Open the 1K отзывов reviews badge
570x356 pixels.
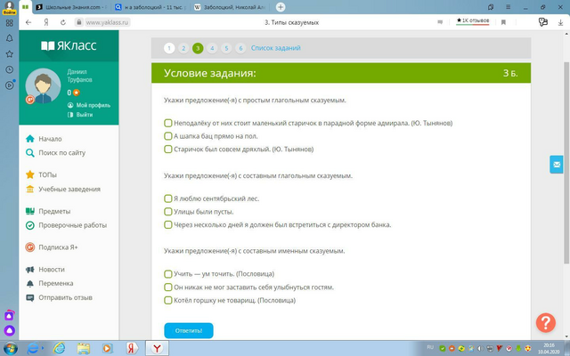pos(473,21)
